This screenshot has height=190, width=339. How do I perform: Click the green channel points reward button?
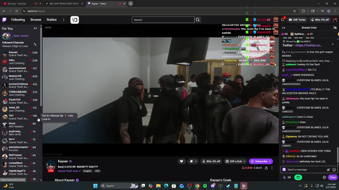click(x=298, y=177)
